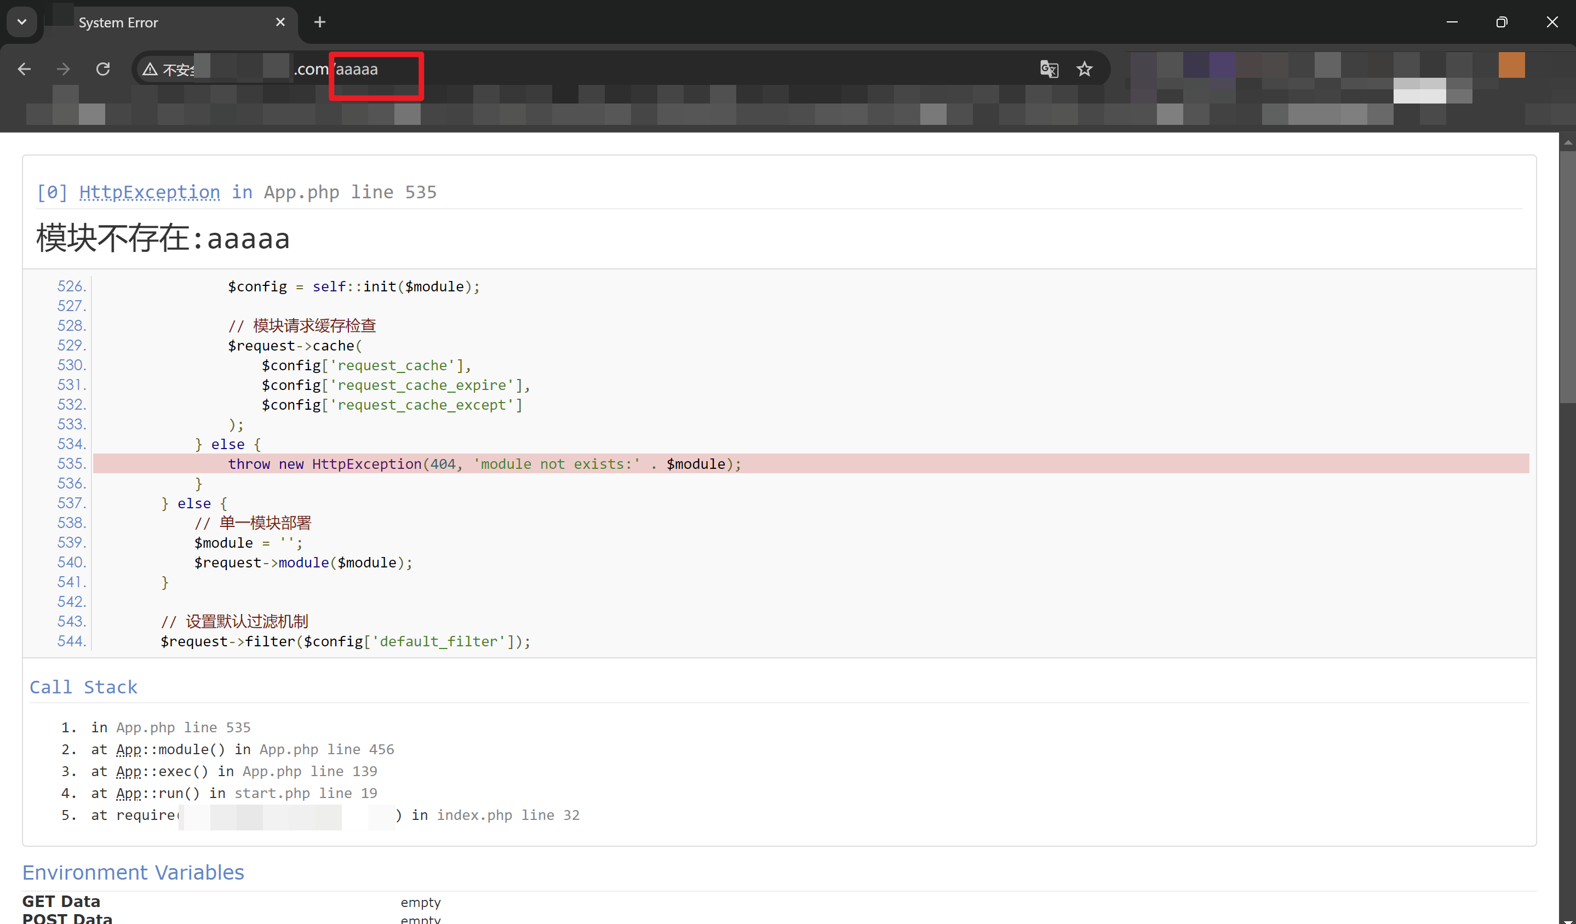Click comment 模块请求缓存检查 on line 528
Viewport: 1576px width, 924px height.
coord(302,326)
